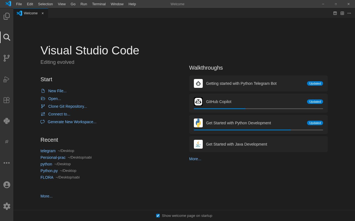
Task: Click the Generate New Workspace chat icon
Action: [43, 122]
